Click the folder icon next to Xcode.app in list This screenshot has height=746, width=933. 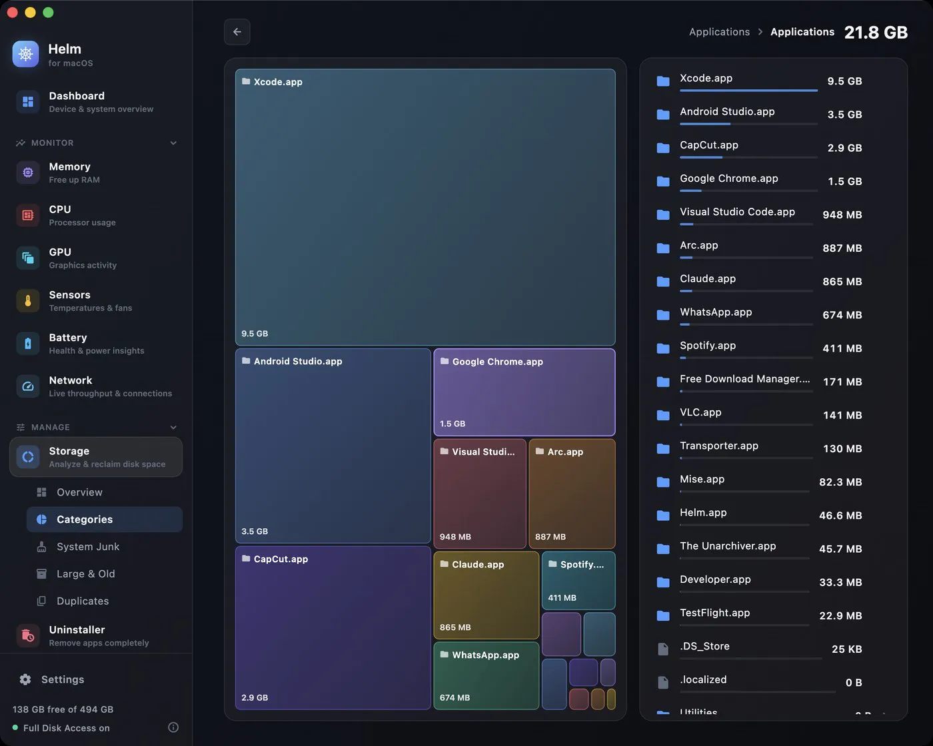pyautogui.click(x=663, y=81)
